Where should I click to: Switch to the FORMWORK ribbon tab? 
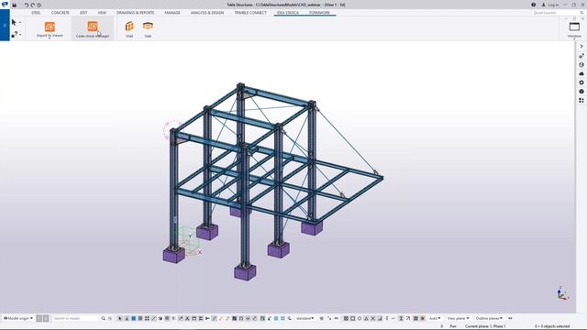point(319,13)
